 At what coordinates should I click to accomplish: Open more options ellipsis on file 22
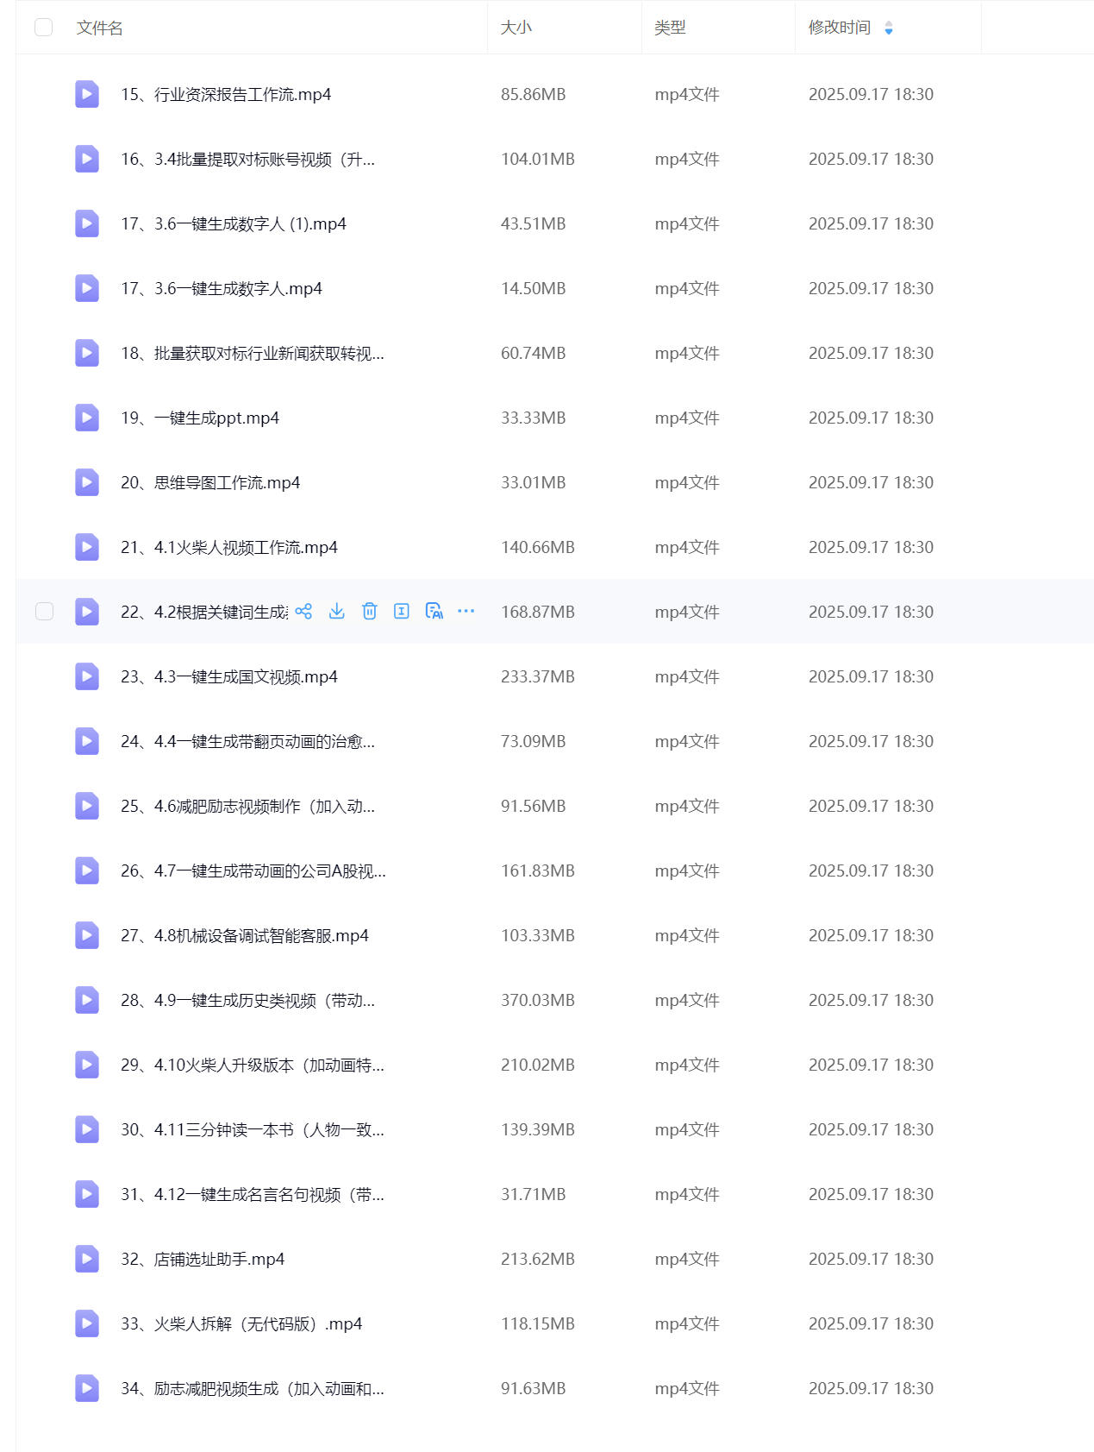(466, 612)
